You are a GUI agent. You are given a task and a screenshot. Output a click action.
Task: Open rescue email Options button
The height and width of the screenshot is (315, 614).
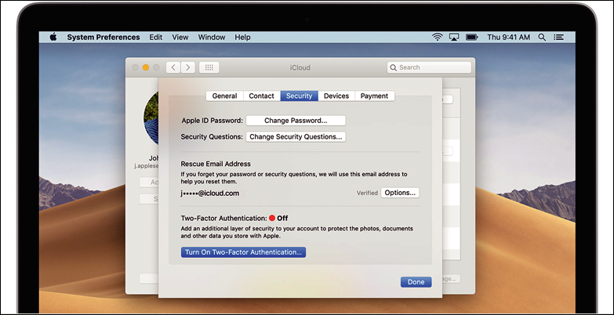[400, 193]
